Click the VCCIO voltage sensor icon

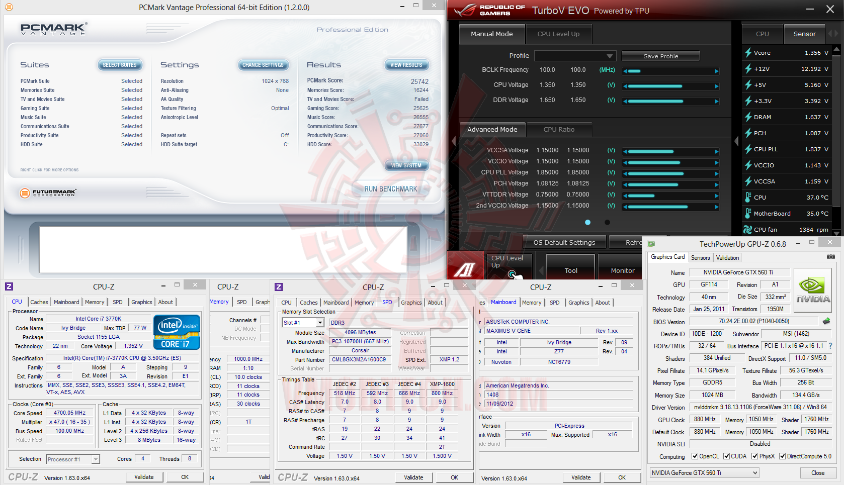click(x=748, y=165)
